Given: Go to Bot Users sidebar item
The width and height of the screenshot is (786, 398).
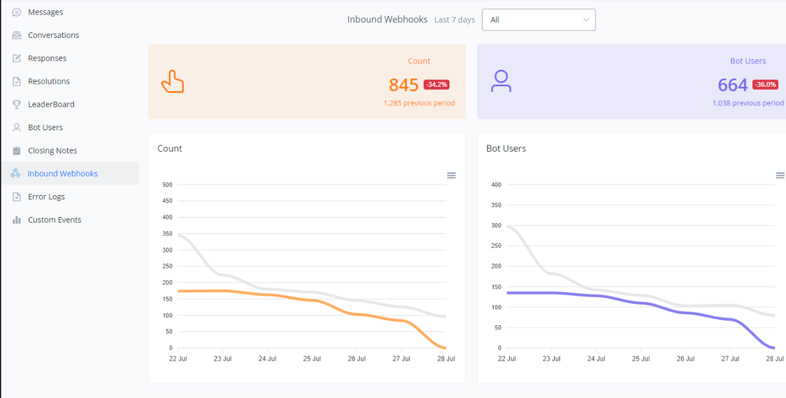Looking at the screenshot, I should (45, 128).
